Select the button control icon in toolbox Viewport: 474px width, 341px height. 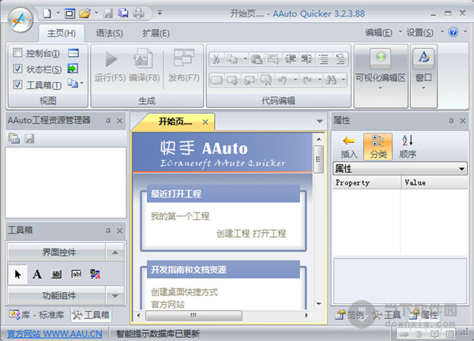(57, 274)
